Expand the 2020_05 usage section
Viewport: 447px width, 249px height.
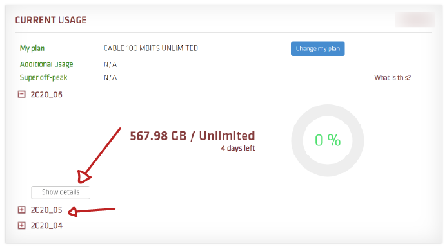[22, 210]
